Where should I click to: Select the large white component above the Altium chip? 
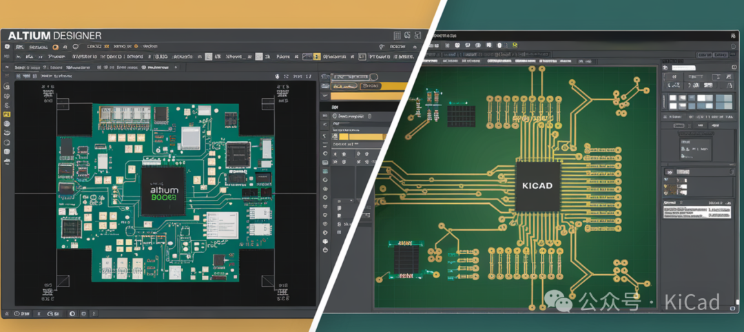[x=191, y=138]
